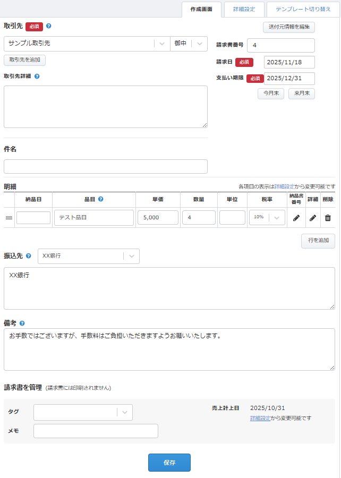
Task: Click the 行を追加 button
Action: (x=318, y=241)
